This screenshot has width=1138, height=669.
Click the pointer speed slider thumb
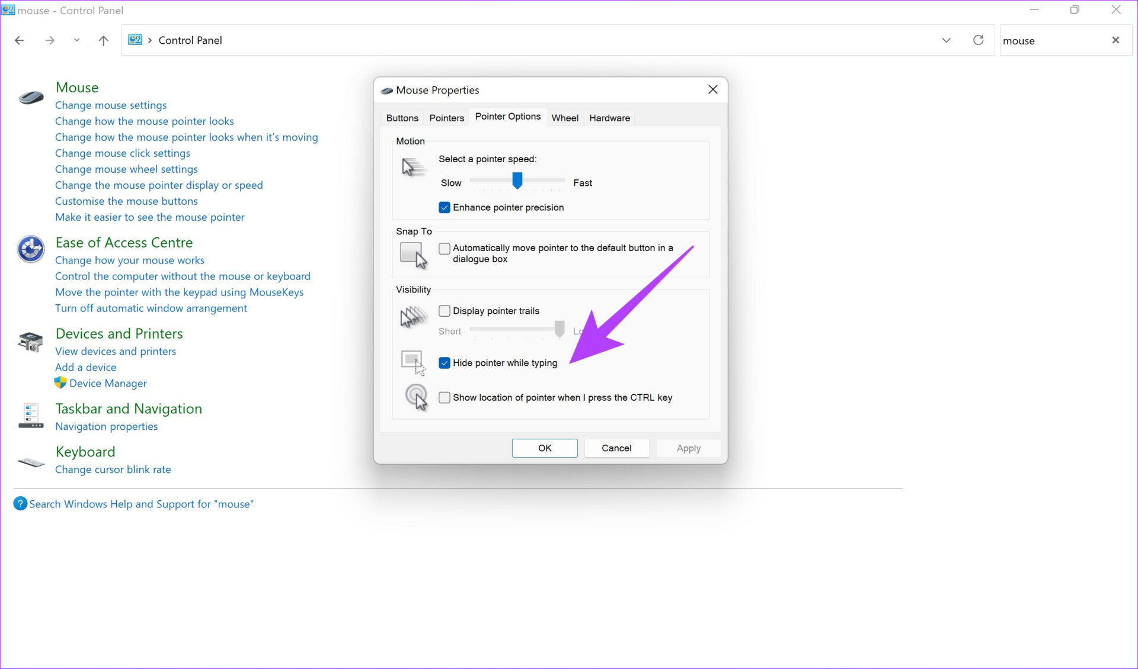coord(517,181)
